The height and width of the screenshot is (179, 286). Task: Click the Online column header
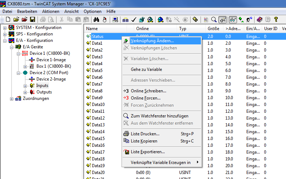155,29
